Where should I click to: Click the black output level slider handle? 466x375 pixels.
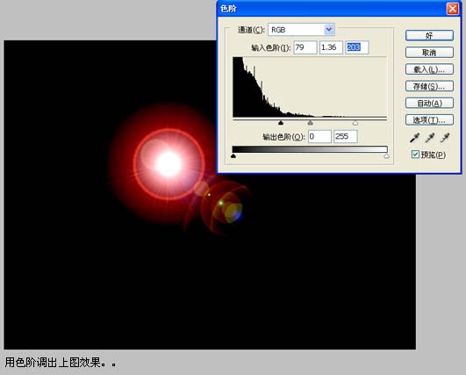point(233,155)
